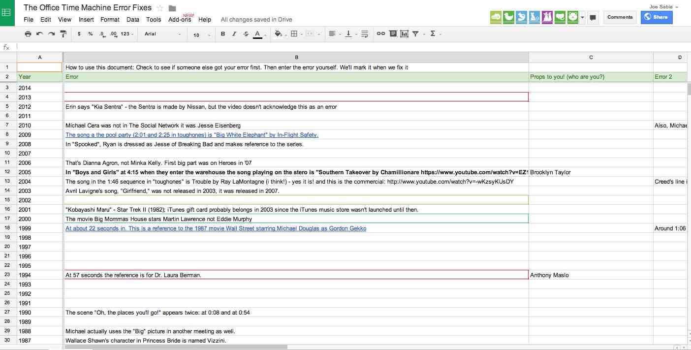Screen dimensions: 691x350
Task: Insert a comment from the toolbar
Action: 393,34
